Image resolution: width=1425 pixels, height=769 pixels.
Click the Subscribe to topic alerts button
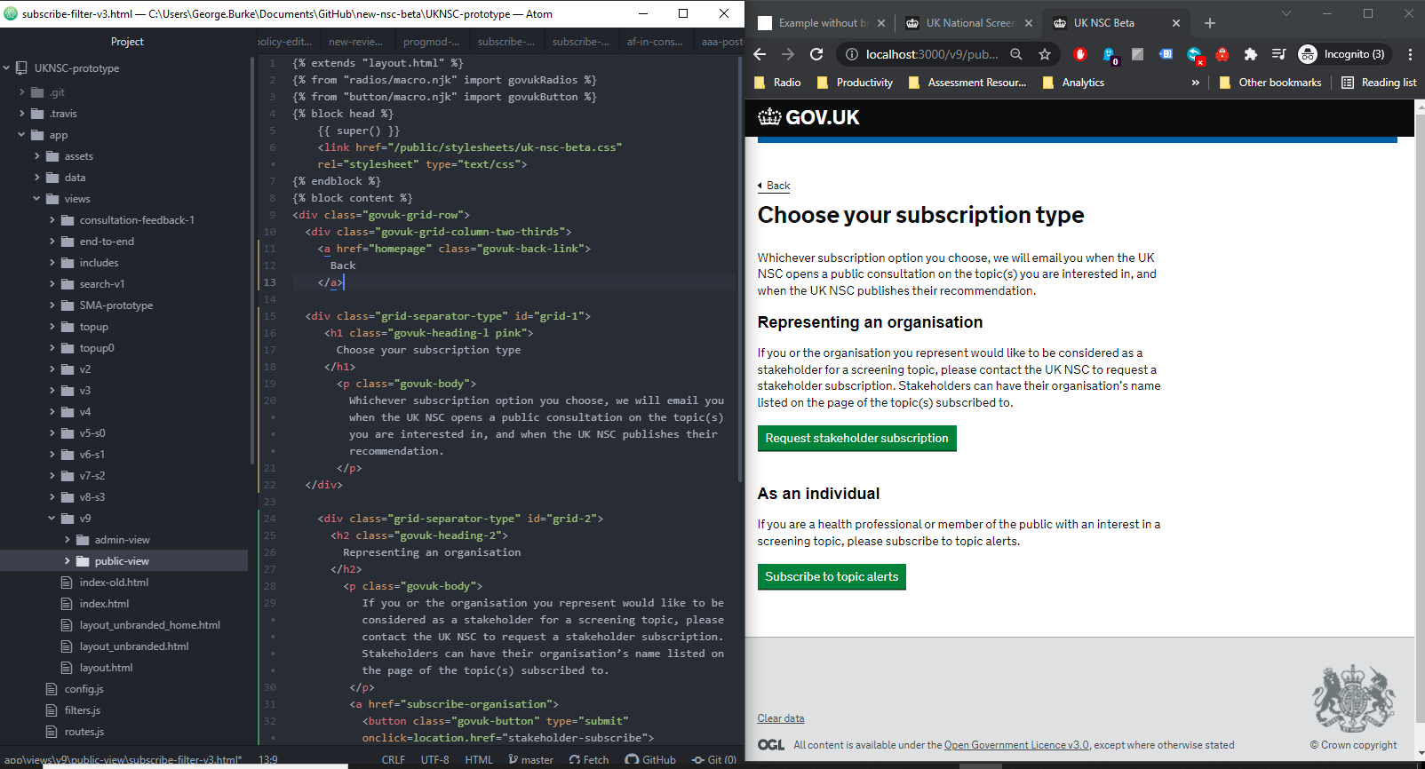click(x=832, y=577)
